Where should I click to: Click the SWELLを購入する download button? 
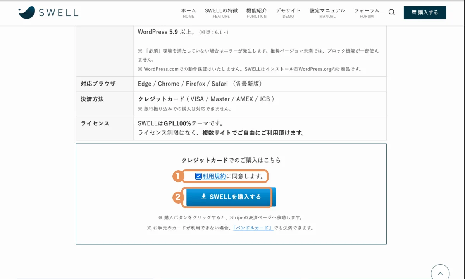[x=231, y=197]
